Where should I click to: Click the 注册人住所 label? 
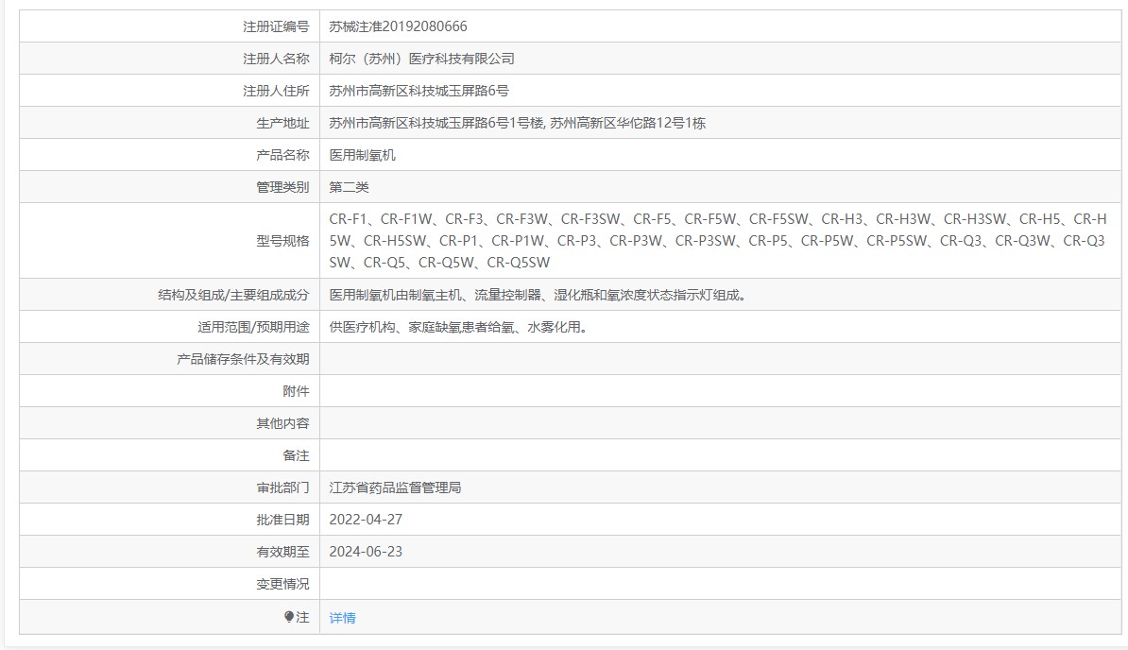click(x=276, y=92)
